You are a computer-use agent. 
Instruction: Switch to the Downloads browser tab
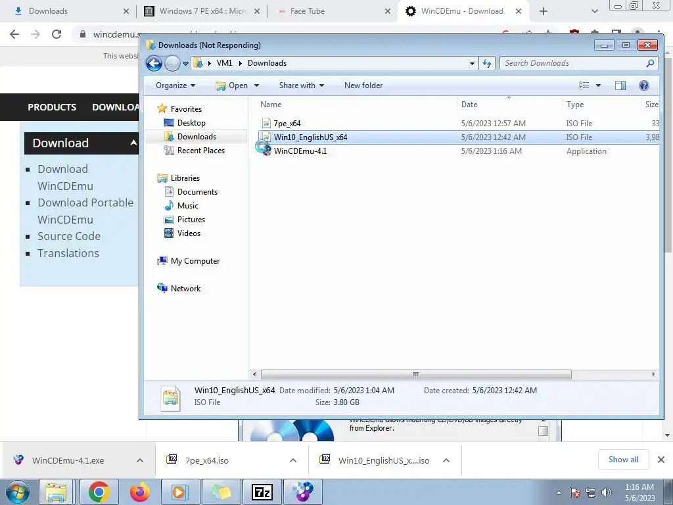point(68,11)
